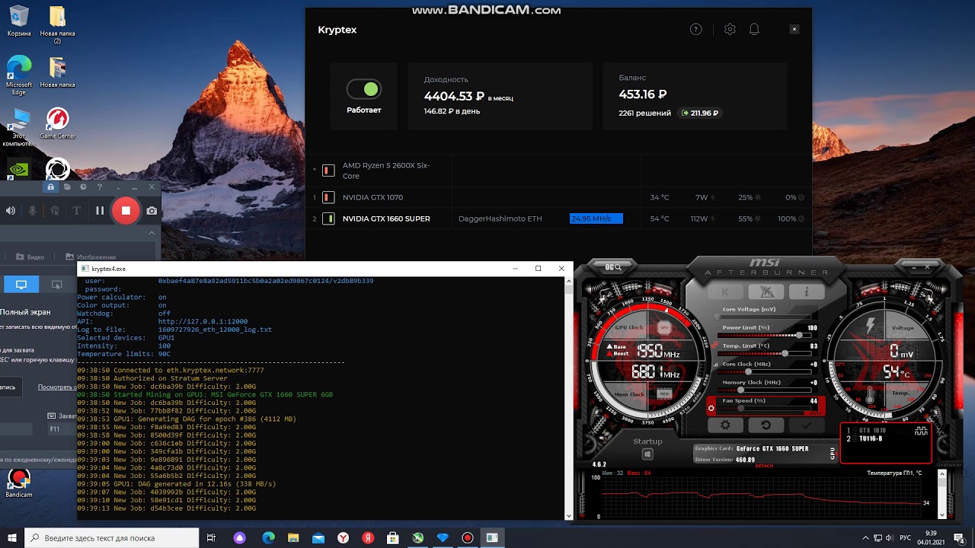This screenshot has height=548, width=975.
Task: Switch to Bandicam Видео tab
Action: (30, 257)
